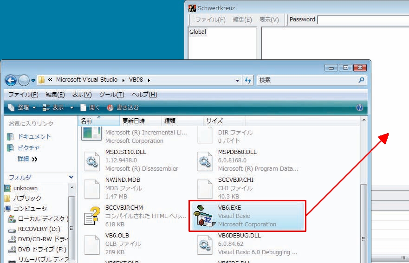Click the 表示 views toolbar button
The image size is (409, 263).
pos(53,108)
